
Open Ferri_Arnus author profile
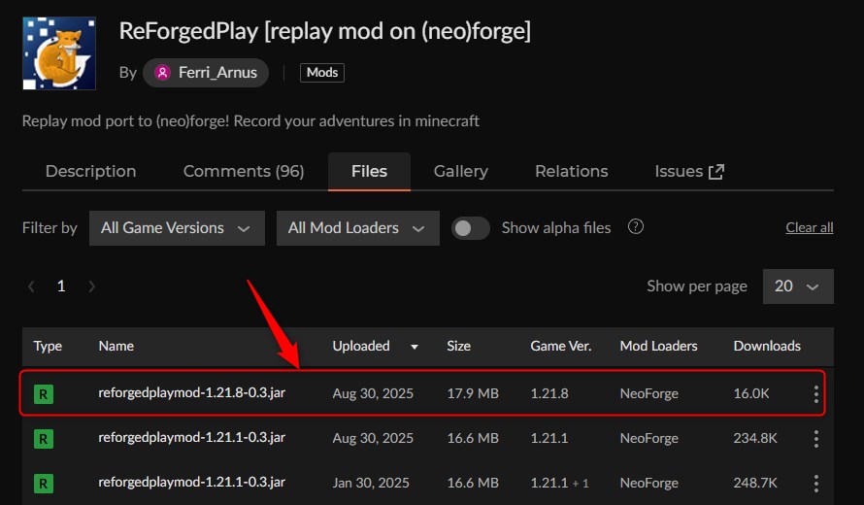[206, 73]
